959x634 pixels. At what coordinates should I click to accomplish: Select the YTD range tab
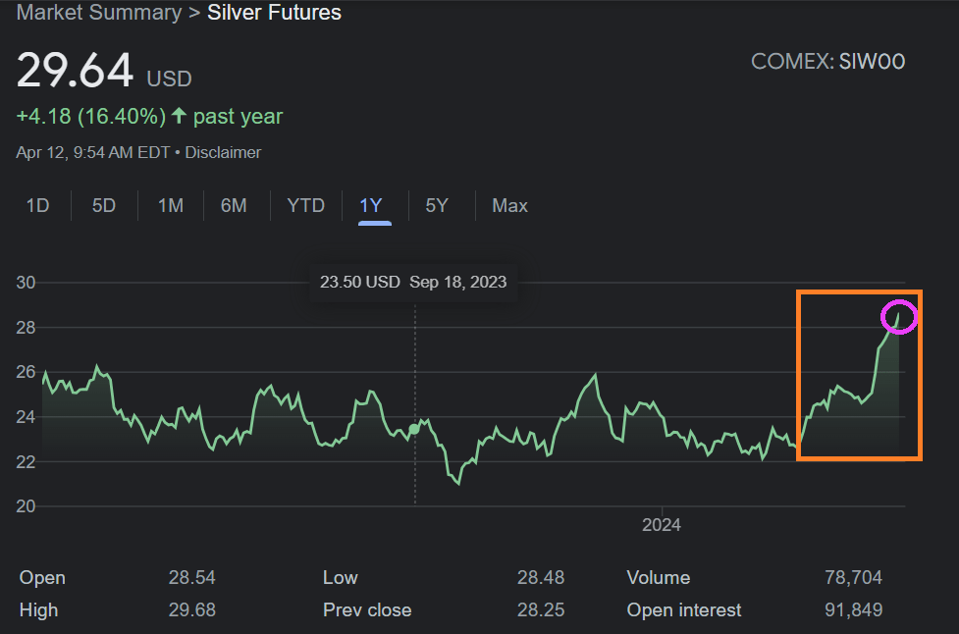pyautogui.click(x=305, y=205)
